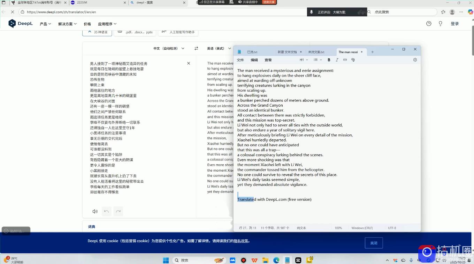Launch WPS Office from taskbar
474x264 pixels.
pyautogui.click(x=254, y=260)
